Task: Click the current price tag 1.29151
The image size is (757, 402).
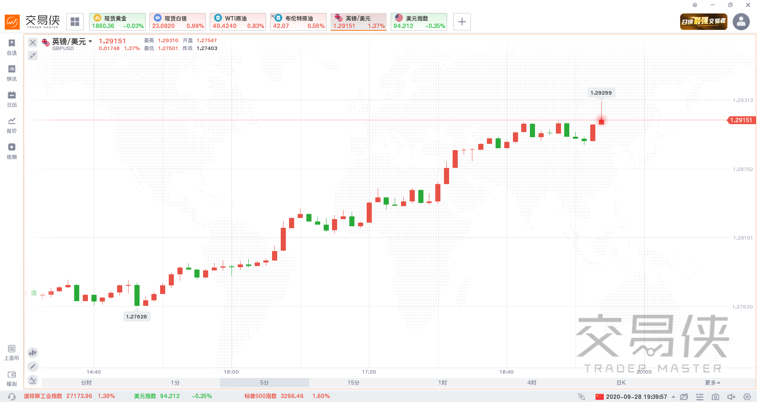Action: tap(741, 120)
